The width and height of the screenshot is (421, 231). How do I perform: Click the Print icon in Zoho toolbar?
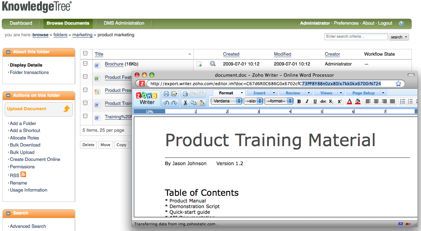coord(185,94)
